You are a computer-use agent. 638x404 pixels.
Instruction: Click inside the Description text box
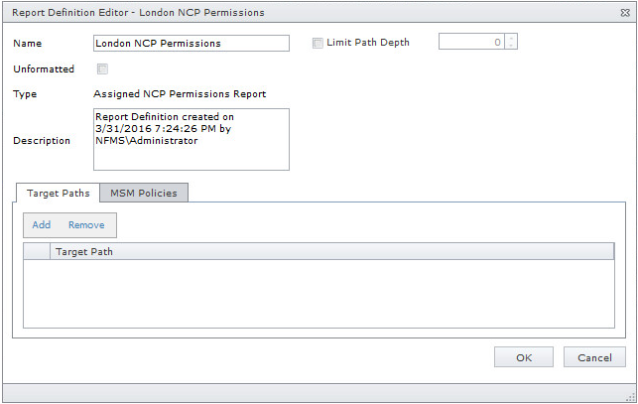[x=190, y=139]
